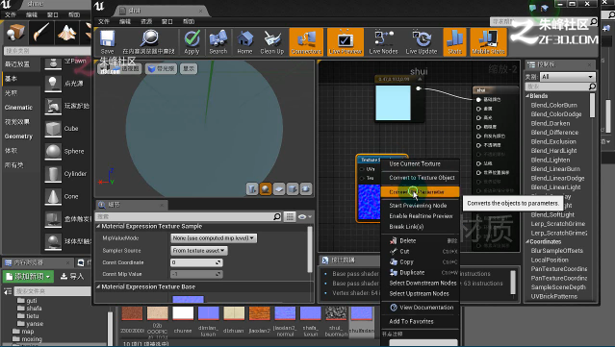This screenshot has height=347, width=615.
Task: Toggle details property matrix grid icon
Action: click(290, 216)
